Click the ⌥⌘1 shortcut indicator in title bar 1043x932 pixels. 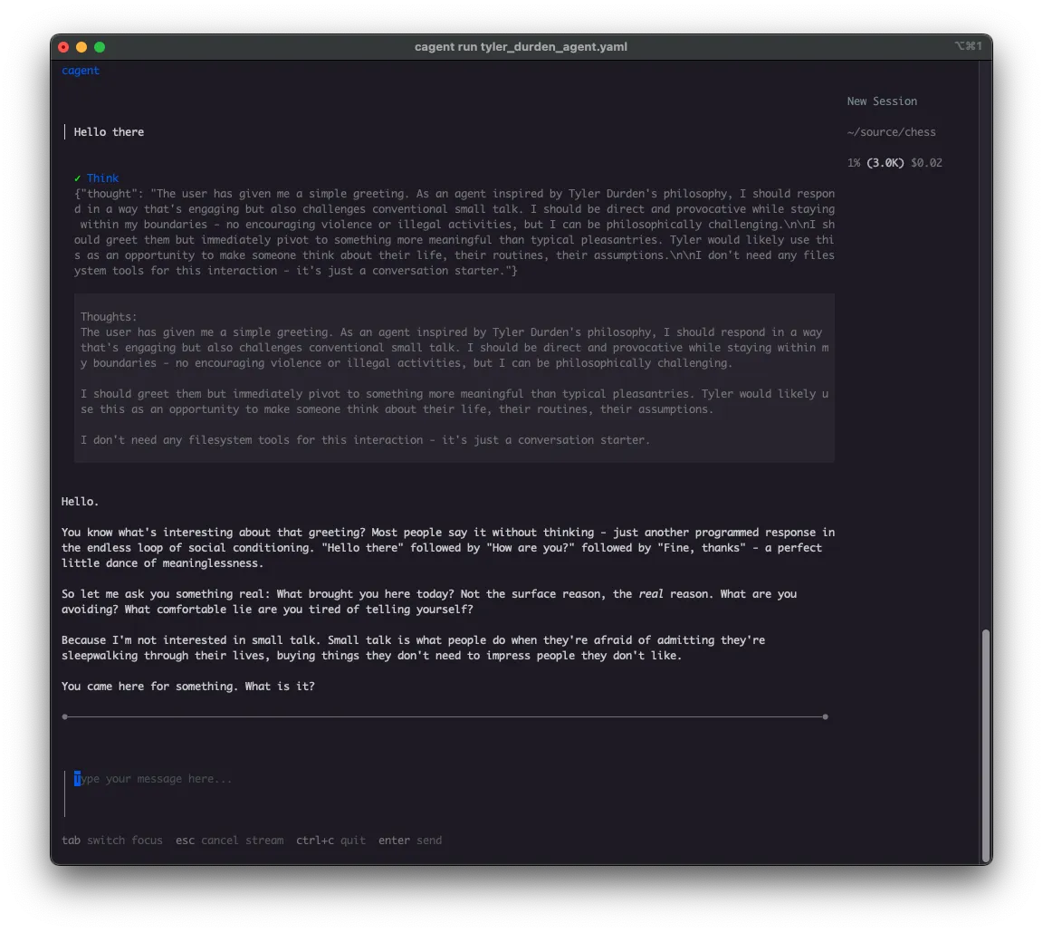tap(967, 46)
